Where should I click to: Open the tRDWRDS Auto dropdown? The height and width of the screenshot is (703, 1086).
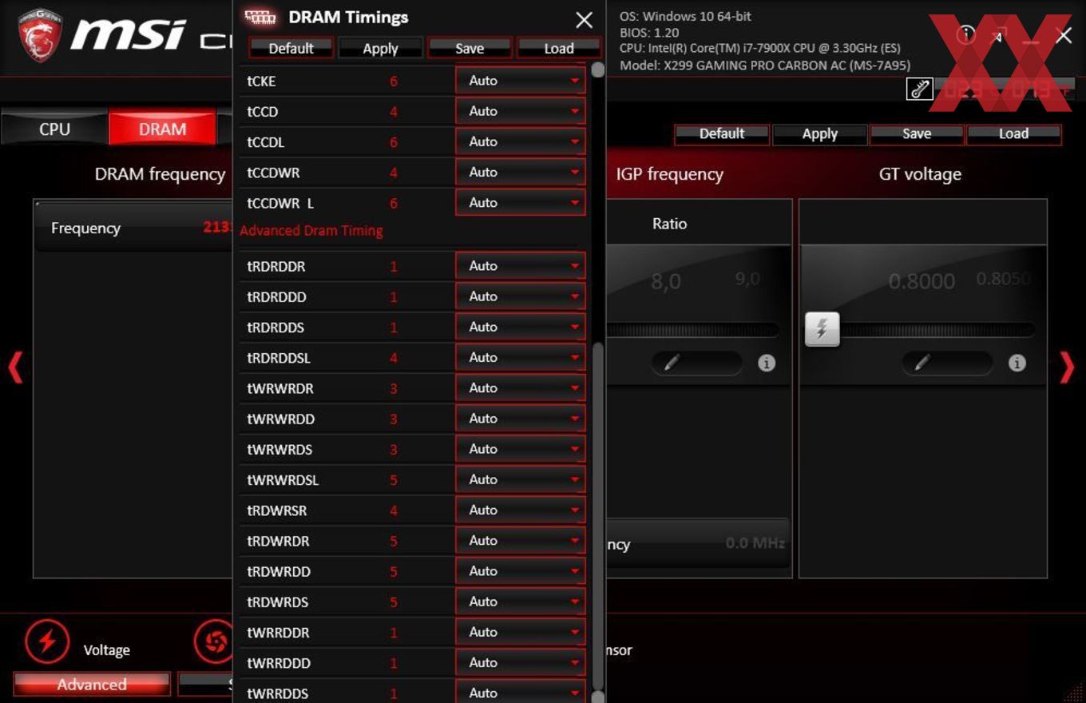(x=521, y=601)
